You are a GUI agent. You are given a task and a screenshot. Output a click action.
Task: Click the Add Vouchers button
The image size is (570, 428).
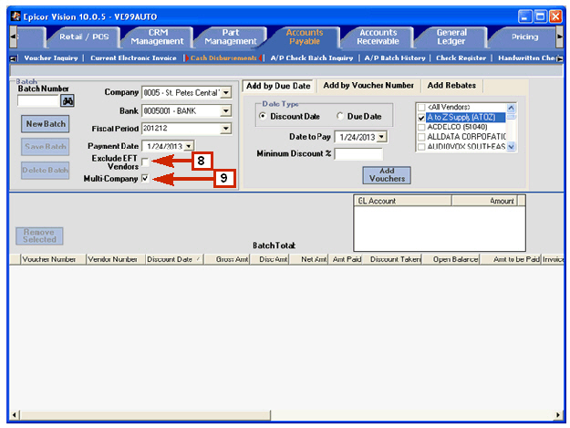(x=387, y=175)
